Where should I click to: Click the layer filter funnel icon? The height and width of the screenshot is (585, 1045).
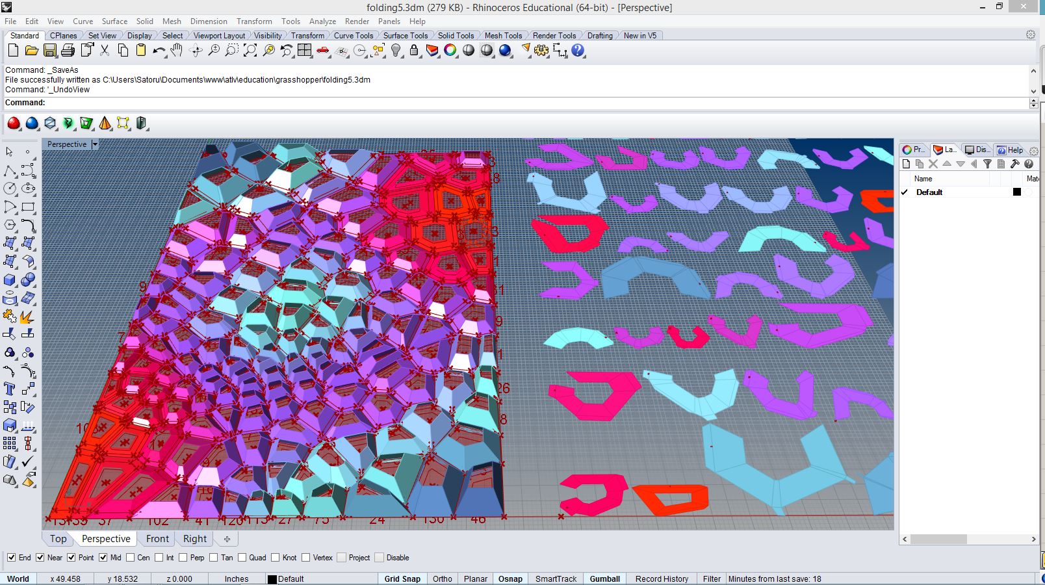tap(987, 164)
